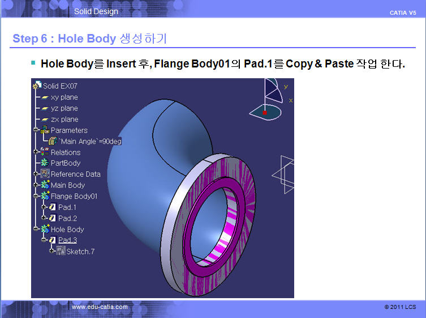The height and width of the screenshot is (318, 426).
Task: Expand the Pad.1 node
Action: pos(44,207)
